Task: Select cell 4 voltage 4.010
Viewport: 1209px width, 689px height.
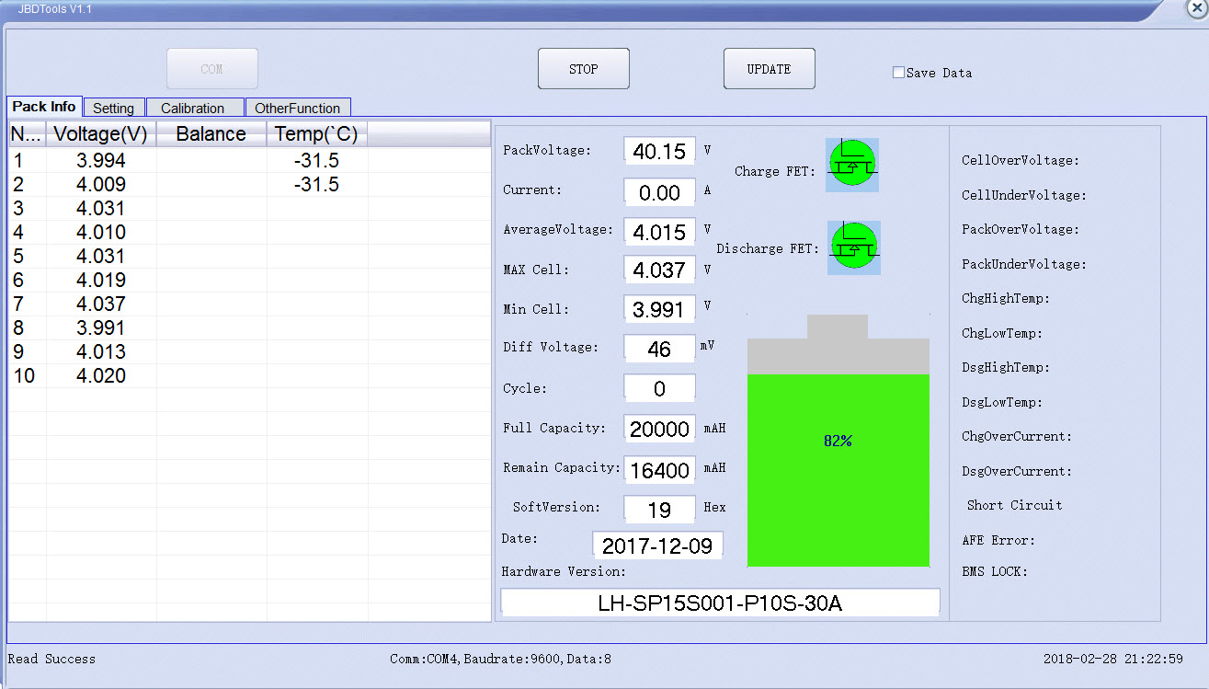Action: 101,233
